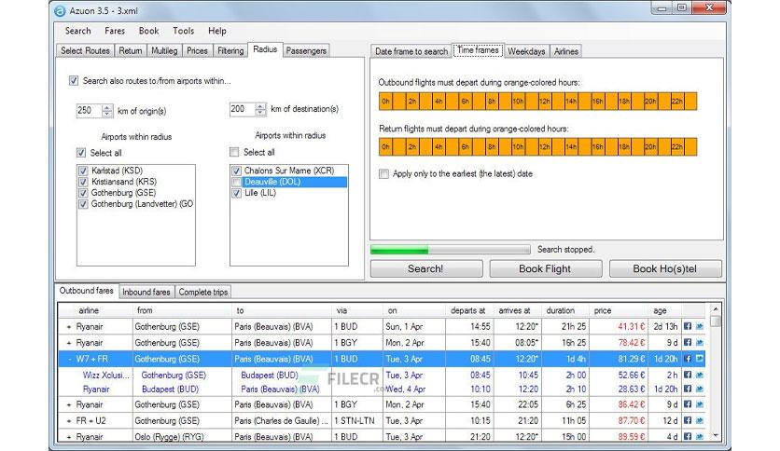The height and width of the screenshot is (451, 780).
Task: Tweet the 41.31 € fare row
Action: [700, 326]
